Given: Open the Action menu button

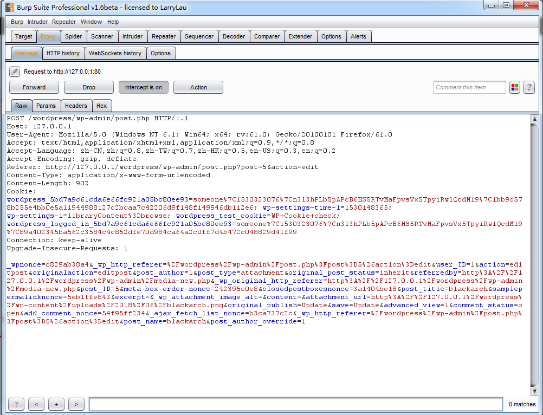Looking at the screenshot, I should click(198, 87).
